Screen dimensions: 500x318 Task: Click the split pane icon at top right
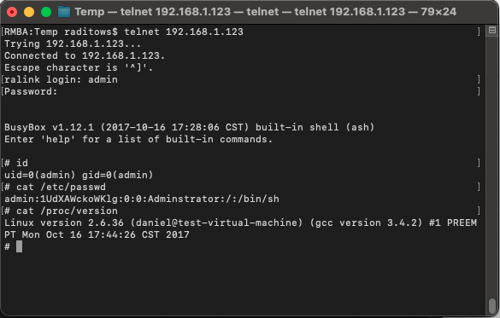tap(492, 31)
